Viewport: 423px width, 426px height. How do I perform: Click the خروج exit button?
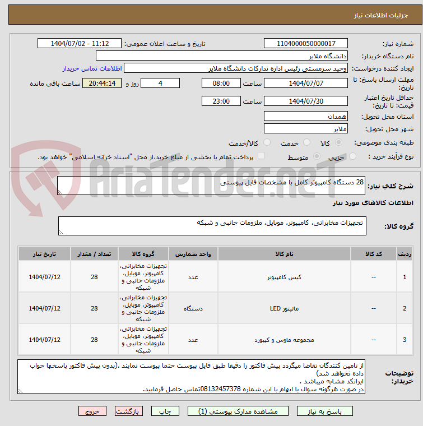[92, 411]
